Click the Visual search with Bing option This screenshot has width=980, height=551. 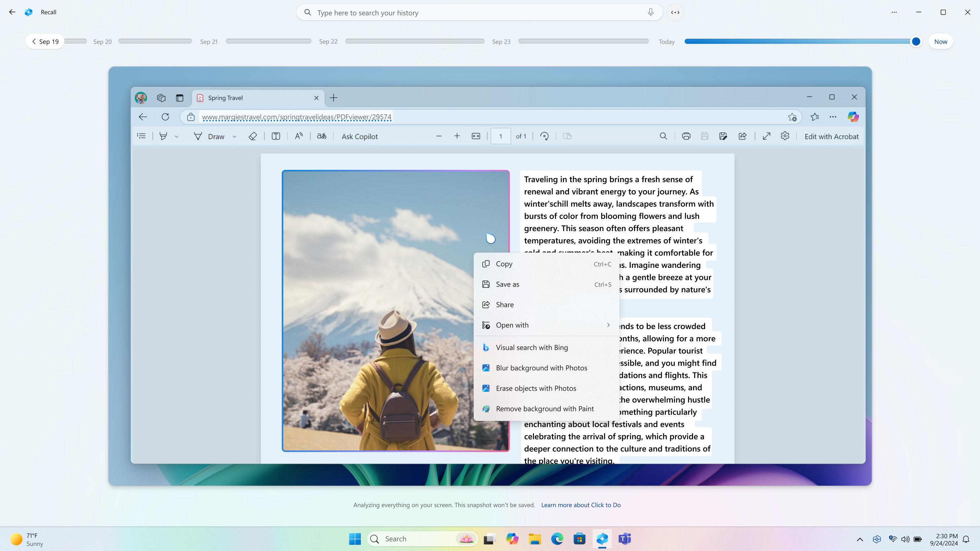click(x=532, y=347)
